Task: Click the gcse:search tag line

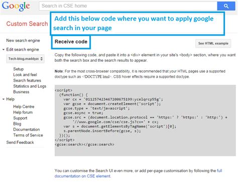Action: click(84, 144)
